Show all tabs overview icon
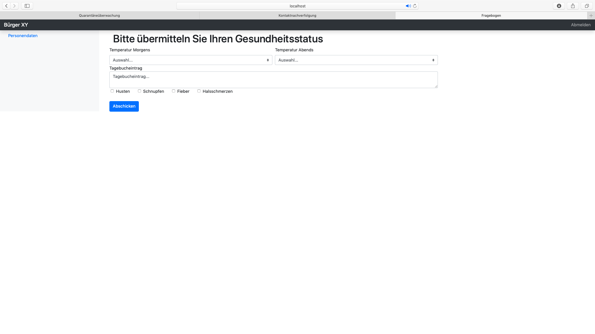 pyautogui.click(x=587, y=6)
